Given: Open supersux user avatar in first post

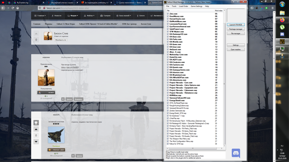Looking at the screenshot, I should click(46, 77).
